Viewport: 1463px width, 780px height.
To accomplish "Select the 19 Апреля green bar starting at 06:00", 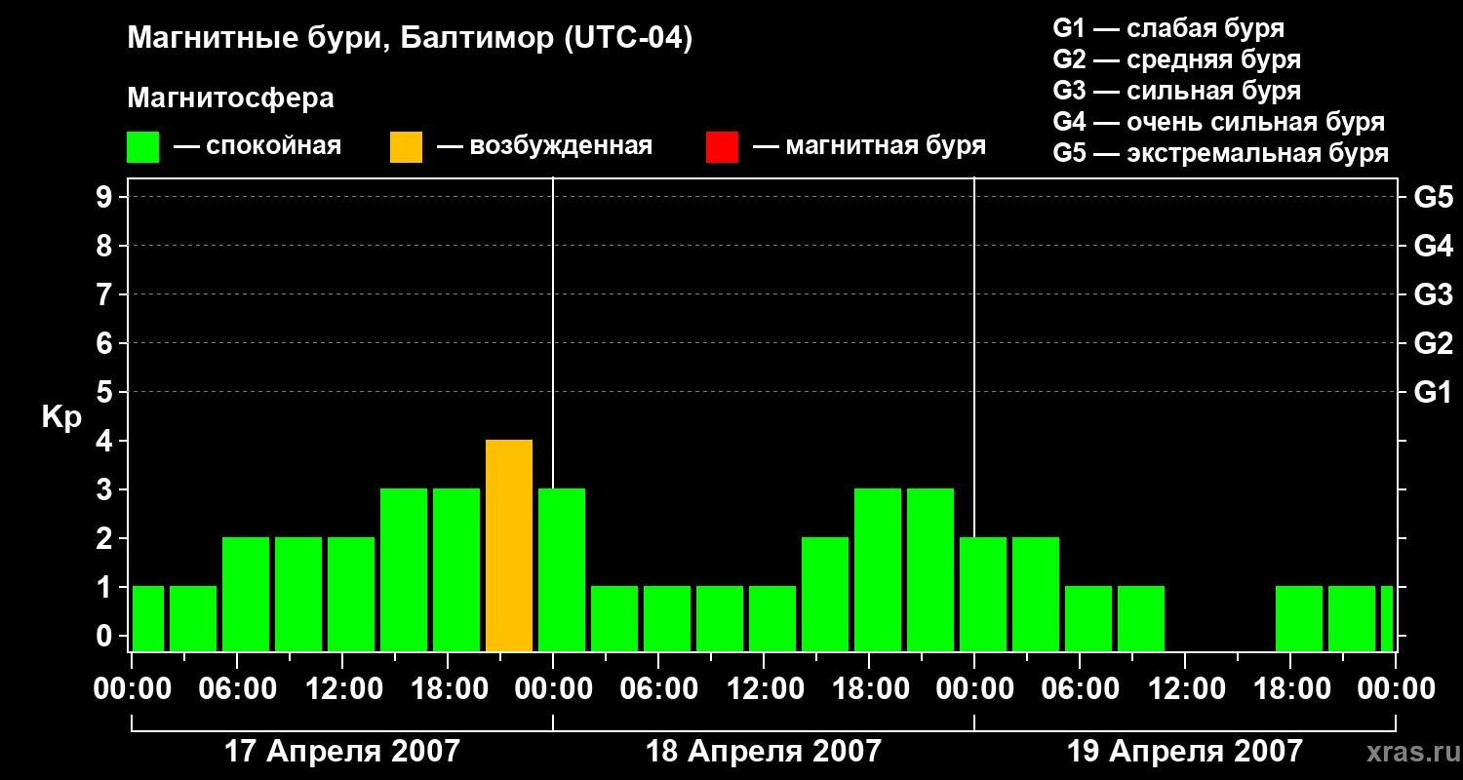I will [1088, 619].
